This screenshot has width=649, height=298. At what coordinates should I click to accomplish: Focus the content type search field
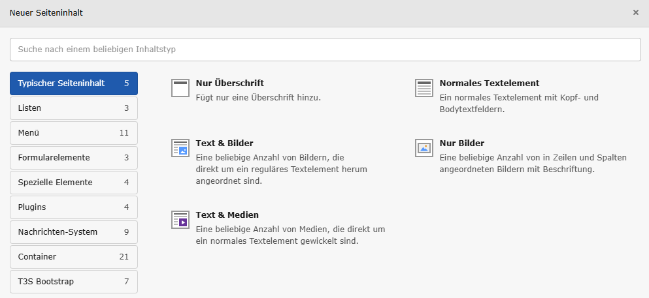pos(325,50)
